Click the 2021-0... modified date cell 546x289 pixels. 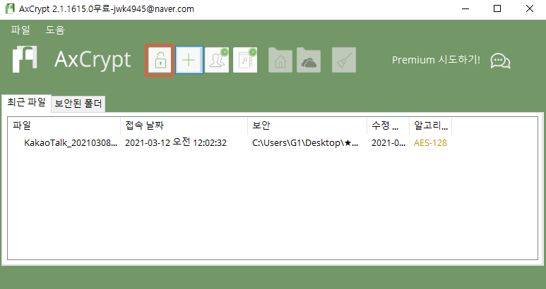click(388, 143)
